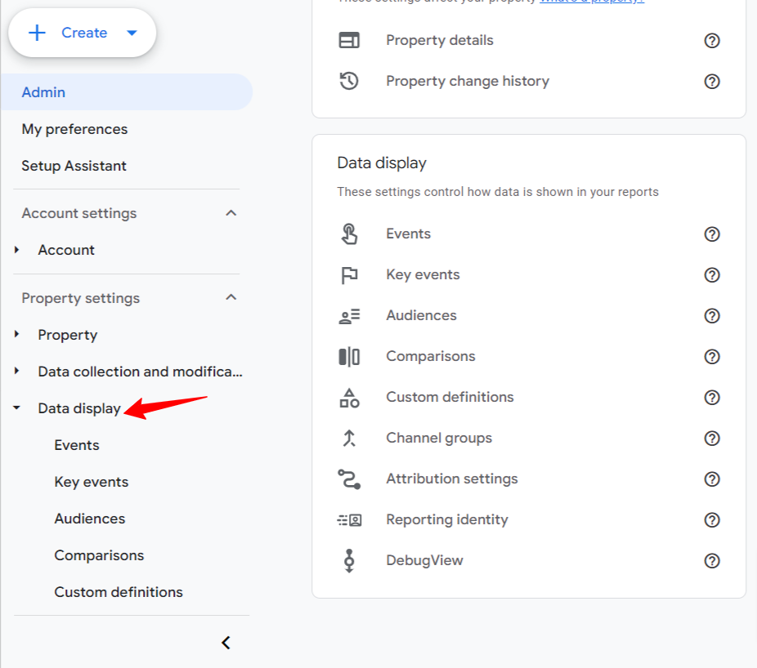
Task: Collapse the Property settings section chevron
Action: [x=231, y=297]
